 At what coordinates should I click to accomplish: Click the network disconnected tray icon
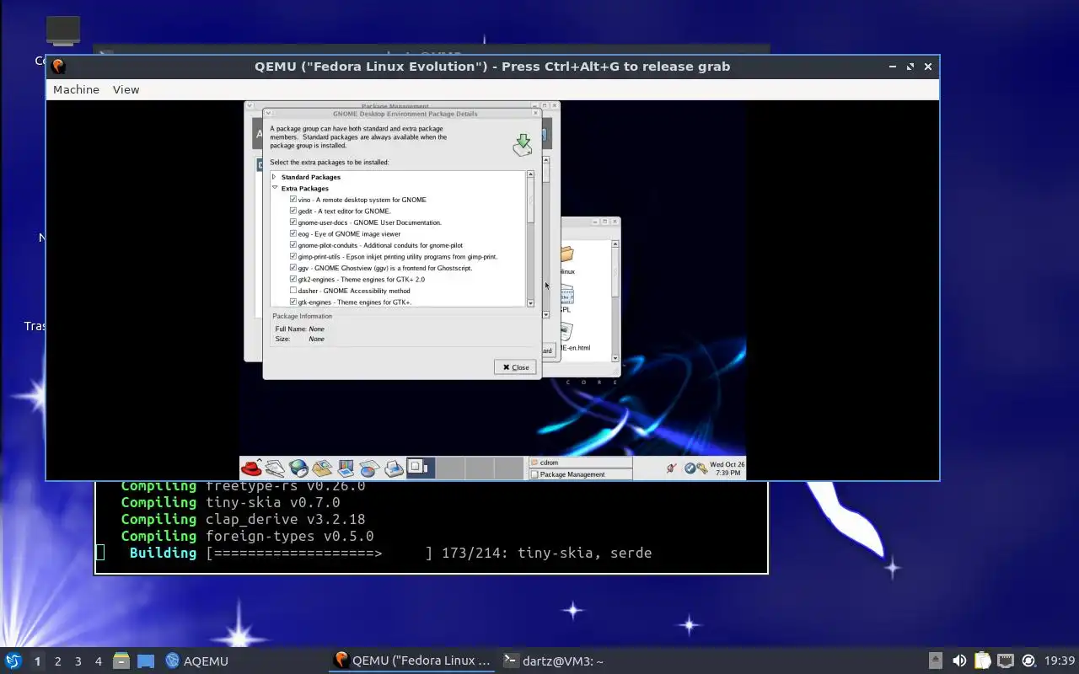[x=672, y=468]
